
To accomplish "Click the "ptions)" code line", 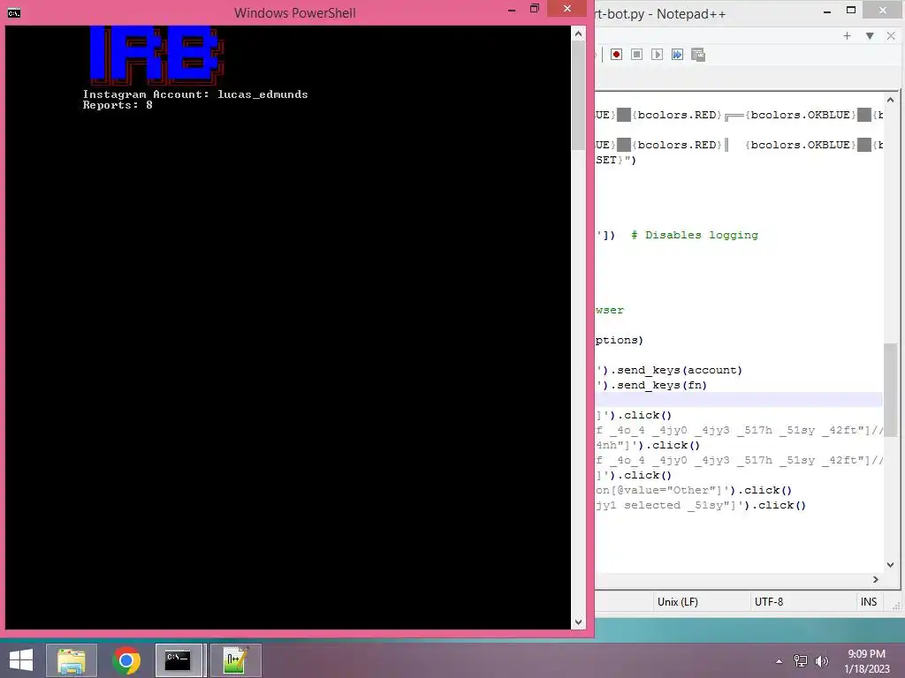I will click(620, 340).
